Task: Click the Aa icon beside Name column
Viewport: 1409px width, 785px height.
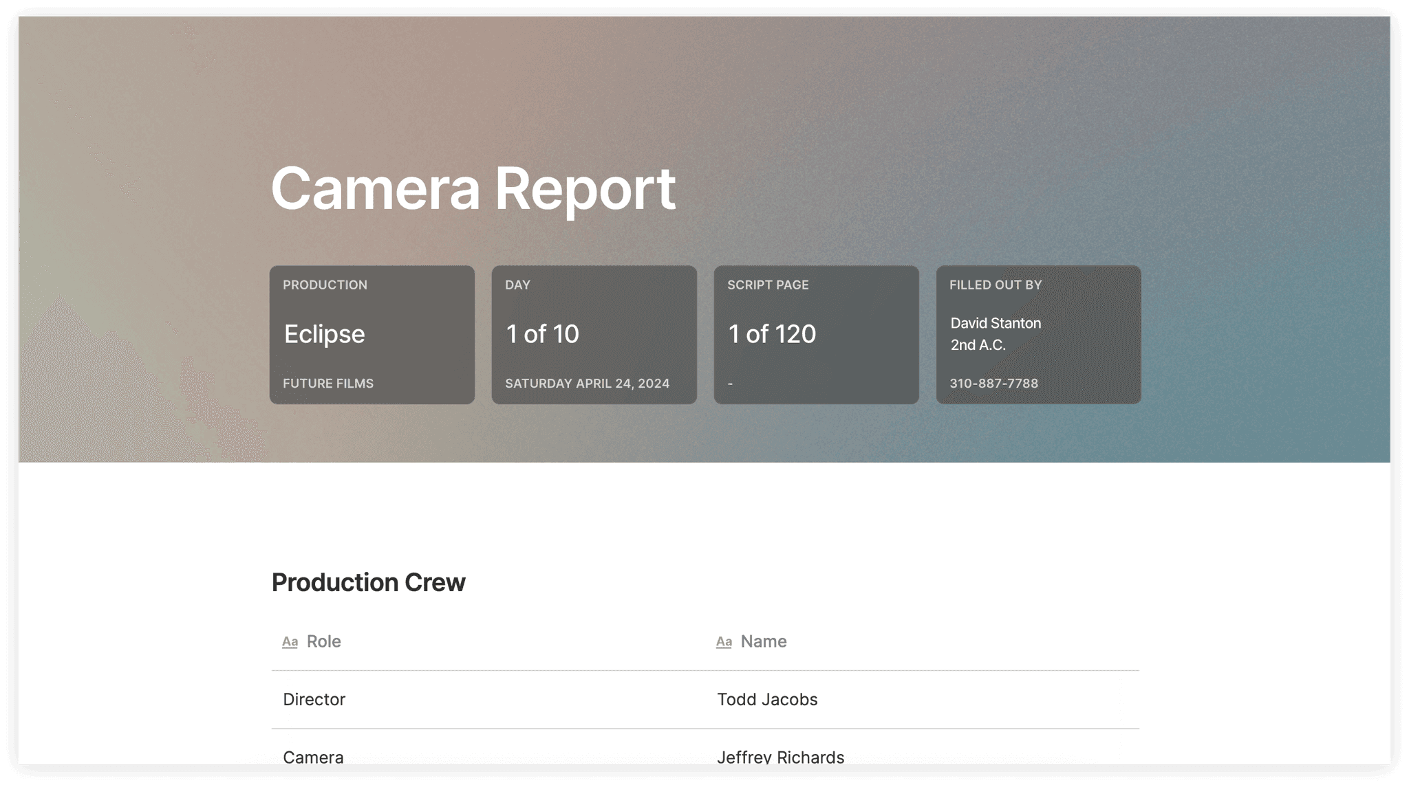Action: (x=724, y=641)
